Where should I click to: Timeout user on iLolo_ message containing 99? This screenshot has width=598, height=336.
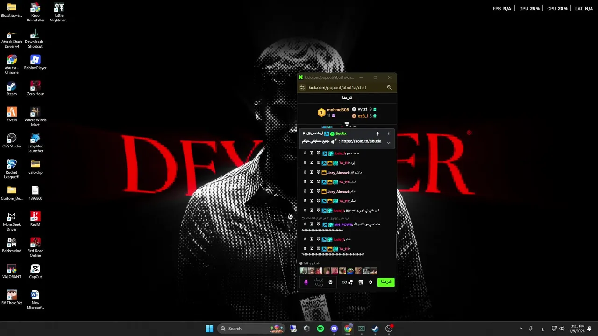pyautogui.click(x=312, y=210)
